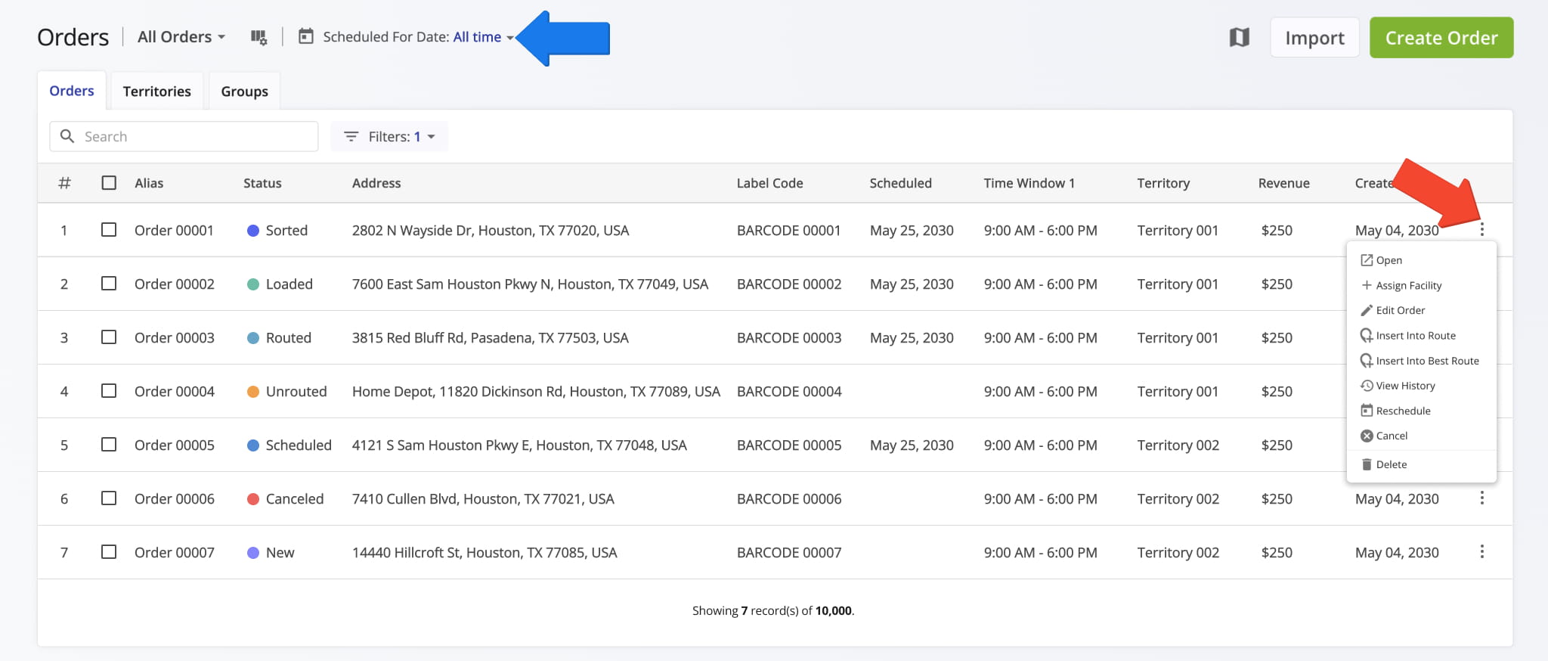The image size is (1548, 661).
Task: Click BARCODE 00006 label code
Action: [x=789, y=498]
